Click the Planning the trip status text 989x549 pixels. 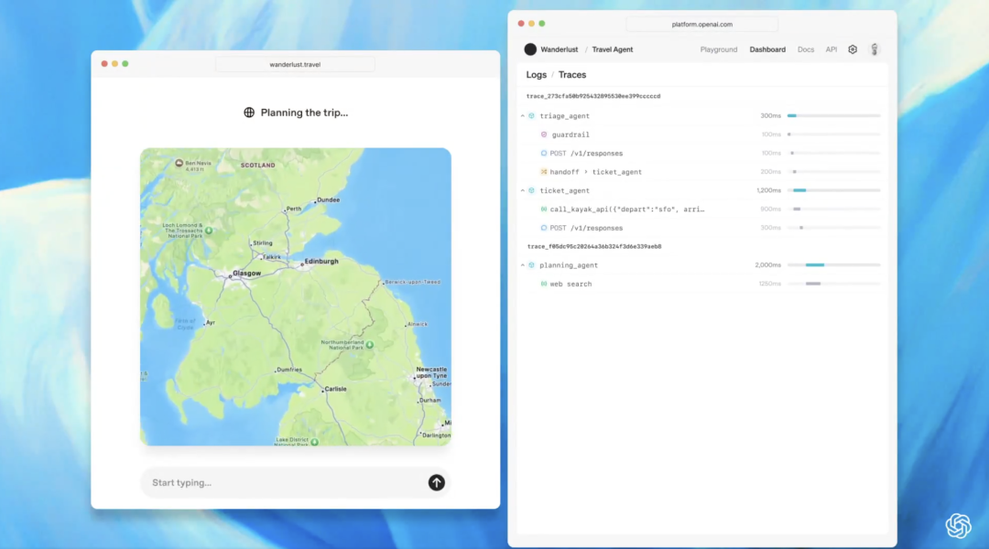304,113
